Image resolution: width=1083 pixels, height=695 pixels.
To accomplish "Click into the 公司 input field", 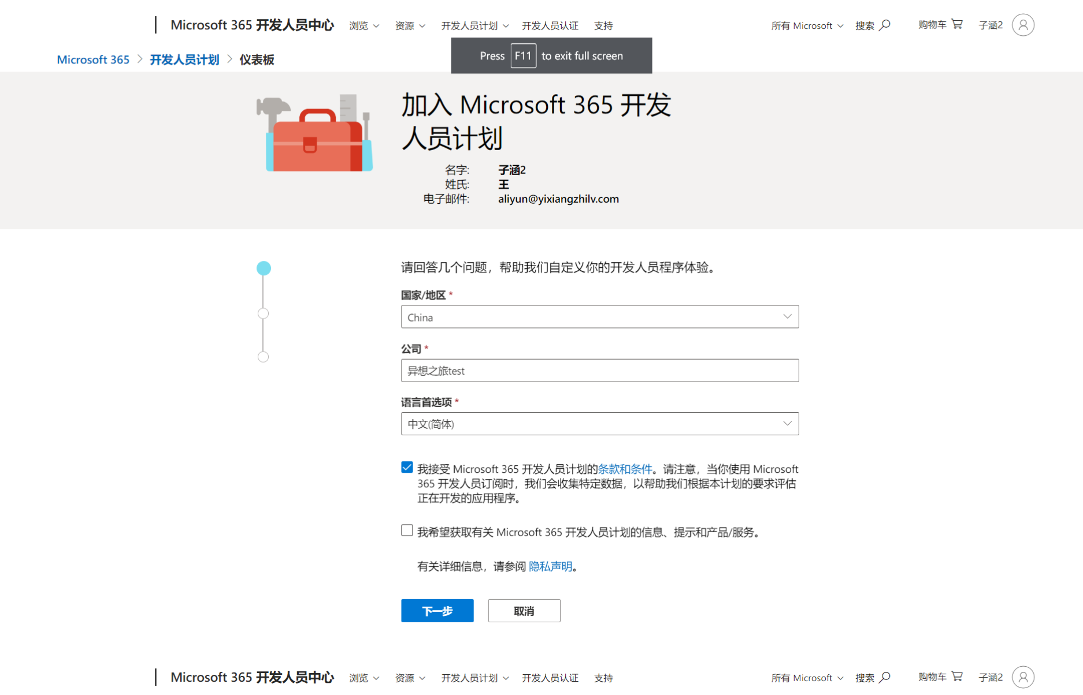I will coord(600,371).
